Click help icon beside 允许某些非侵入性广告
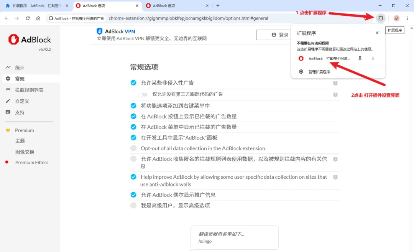This screenshot has height=252, width=414. pos(335,83)
